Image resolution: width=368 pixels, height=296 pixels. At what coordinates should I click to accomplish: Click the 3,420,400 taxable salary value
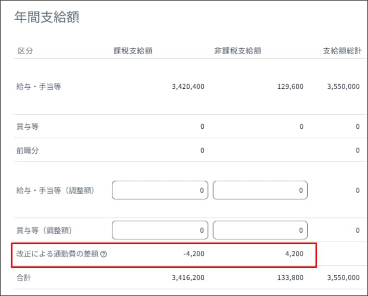tap(188, 87)
